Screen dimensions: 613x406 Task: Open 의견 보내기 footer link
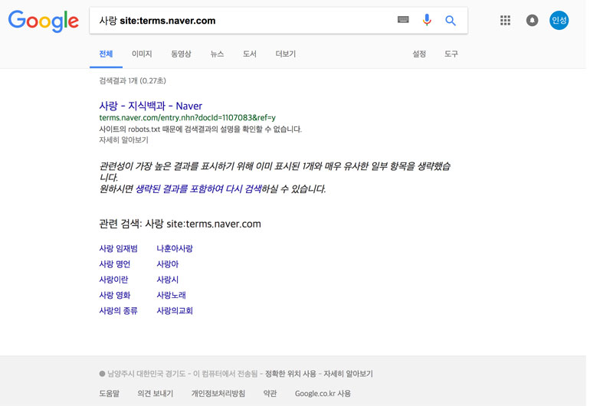tap(156, 394)
